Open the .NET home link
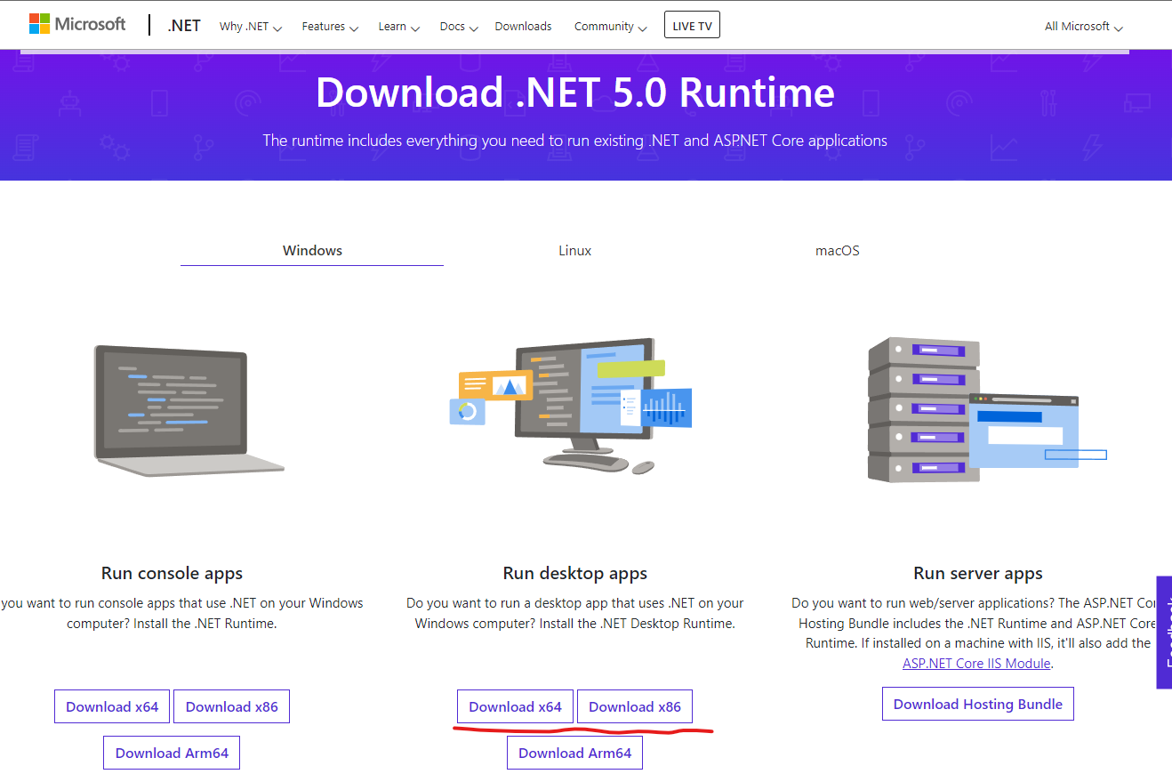Viewport: 1172px width, 782px height. (x=184, y=26)
